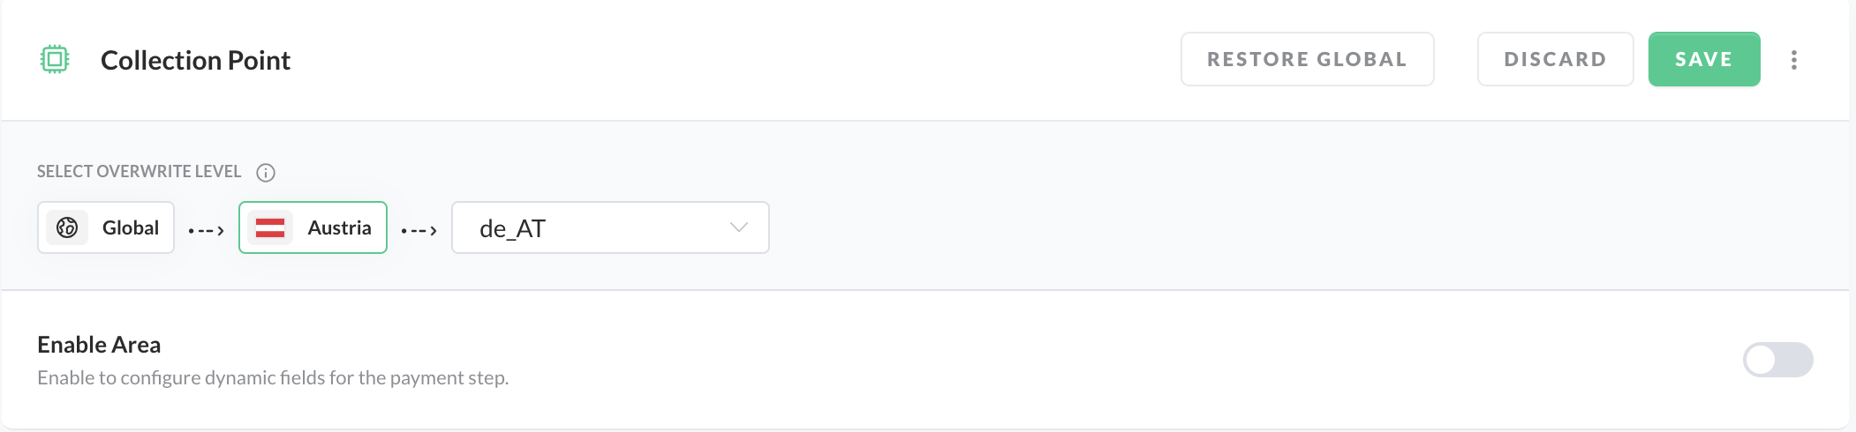The height and width of the screenshot is (432, 1856).
Task: Click the dynamic fields description text
Action: click(273, 377)
